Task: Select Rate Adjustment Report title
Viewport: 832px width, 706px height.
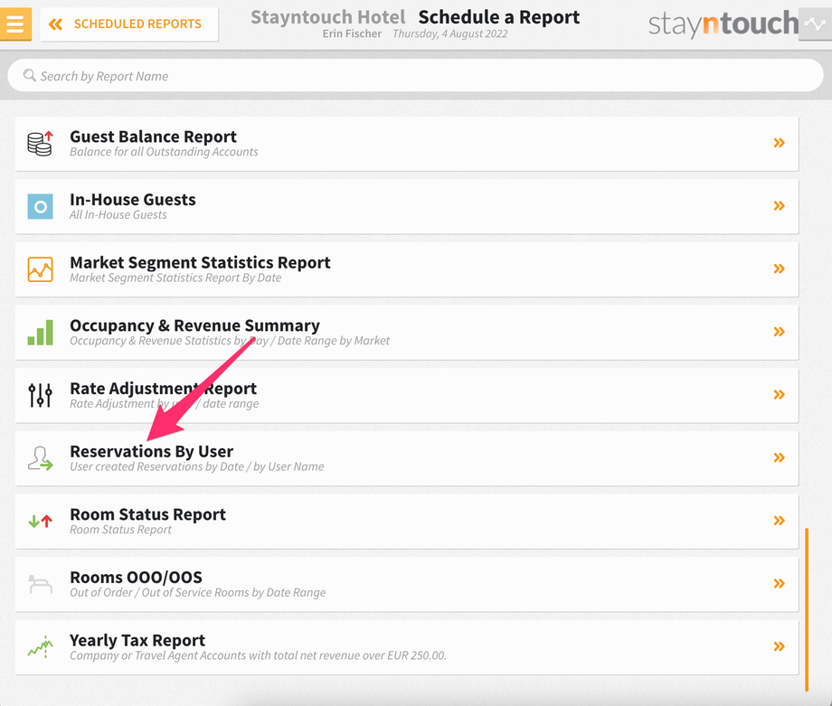Action: click(x=164, y=389)
